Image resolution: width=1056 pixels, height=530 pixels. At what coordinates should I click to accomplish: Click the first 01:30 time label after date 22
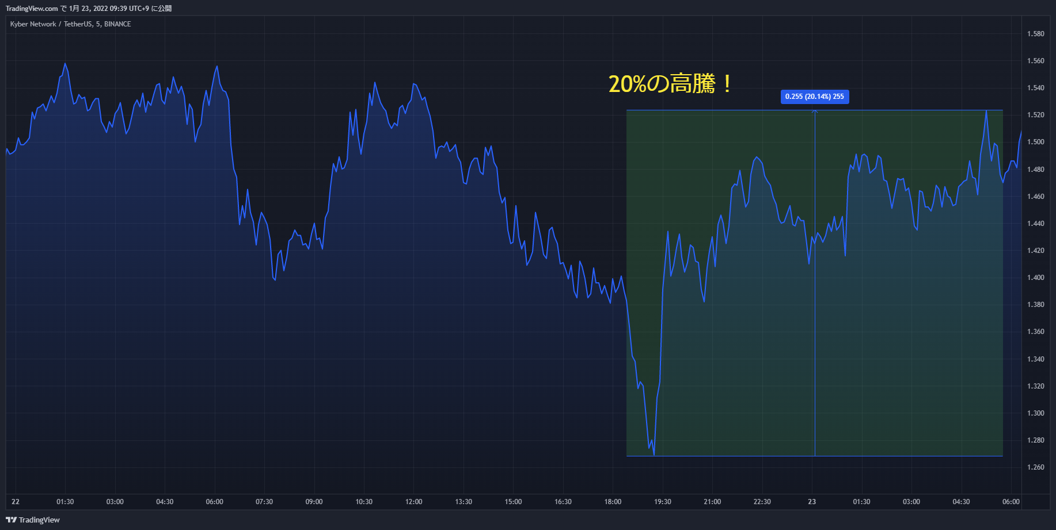[65, 502]
